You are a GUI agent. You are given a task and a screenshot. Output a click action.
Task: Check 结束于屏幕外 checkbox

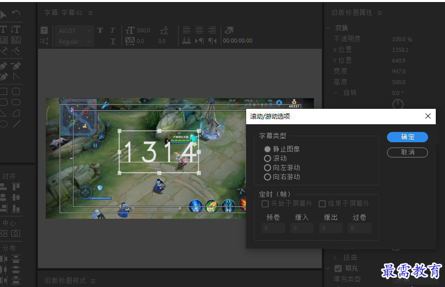tap(322, 204)
